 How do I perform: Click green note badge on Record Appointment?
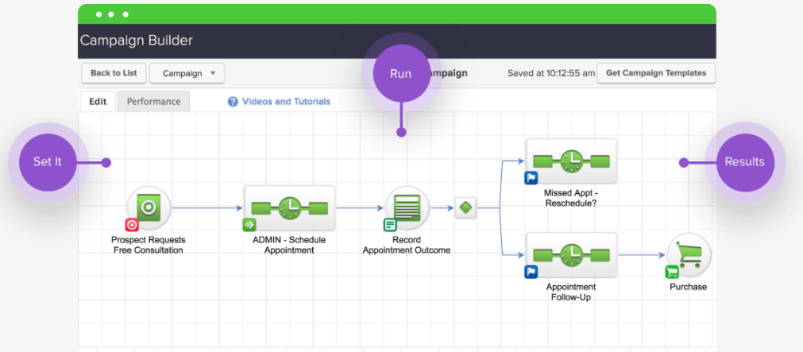pyautogui.click(x=390, y=225)
